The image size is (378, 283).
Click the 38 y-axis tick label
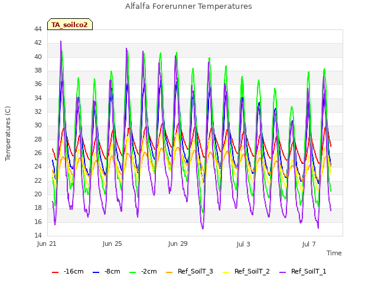[38, 70]
